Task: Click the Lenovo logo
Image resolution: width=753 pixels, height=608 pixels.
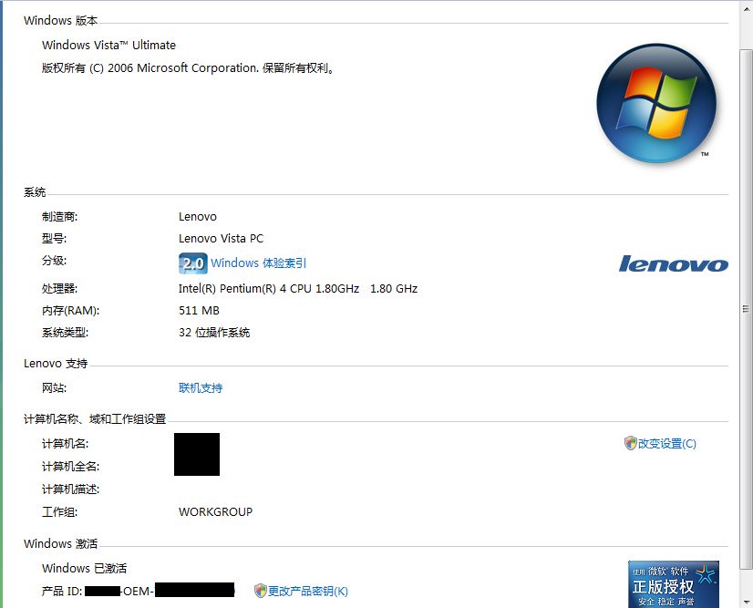Action: coord(674,263)
